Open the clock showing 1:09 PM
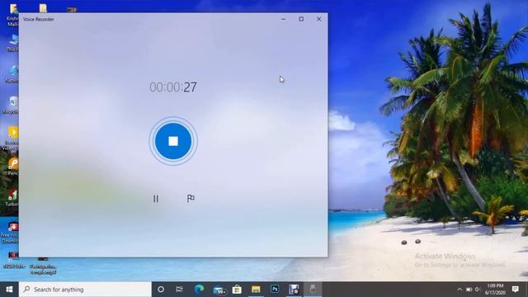 tap(495, 290)
